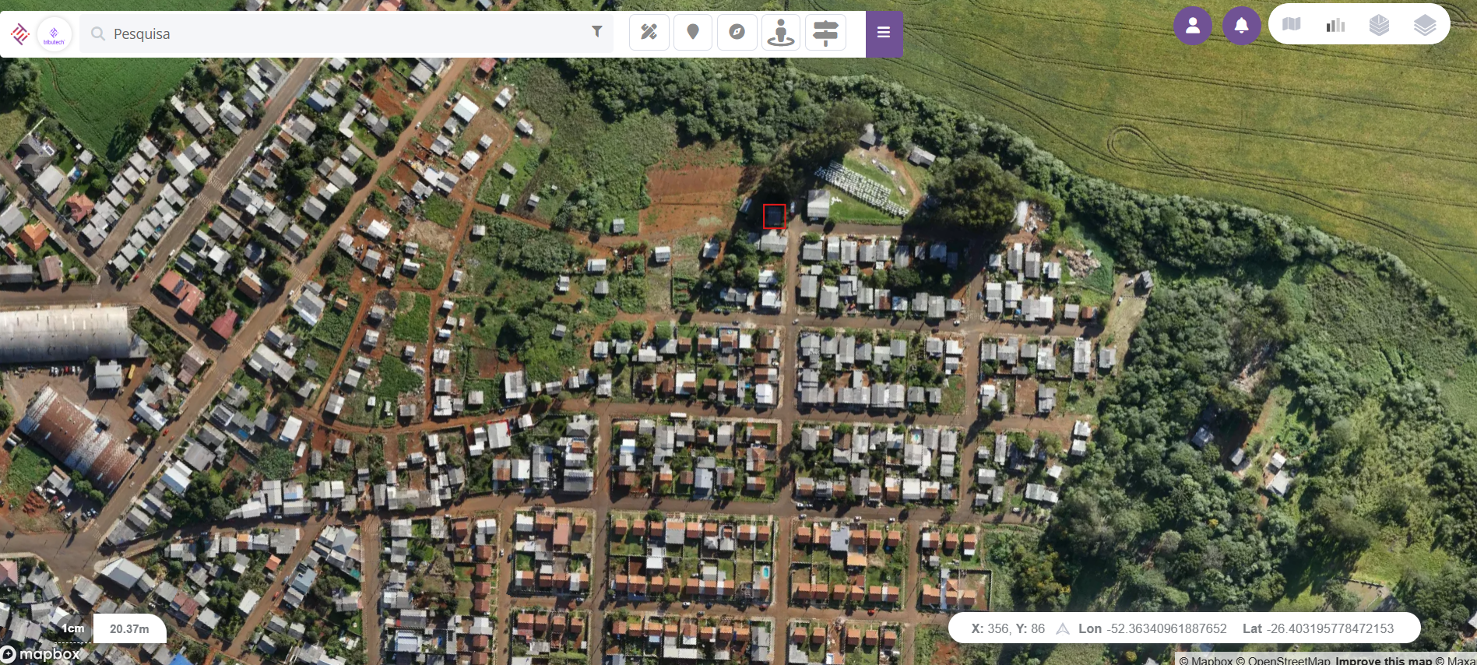
Task: Toggle the flat layers stack panel
Action: point(1425,25)
